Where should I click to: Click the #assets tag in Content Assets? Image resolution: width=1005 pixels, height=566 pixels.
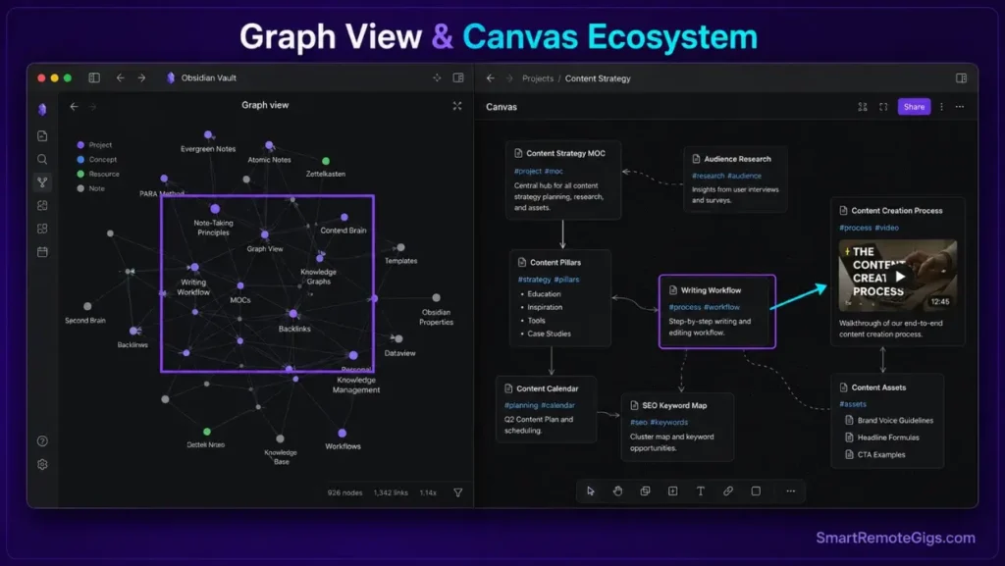(x=853, y=404)
